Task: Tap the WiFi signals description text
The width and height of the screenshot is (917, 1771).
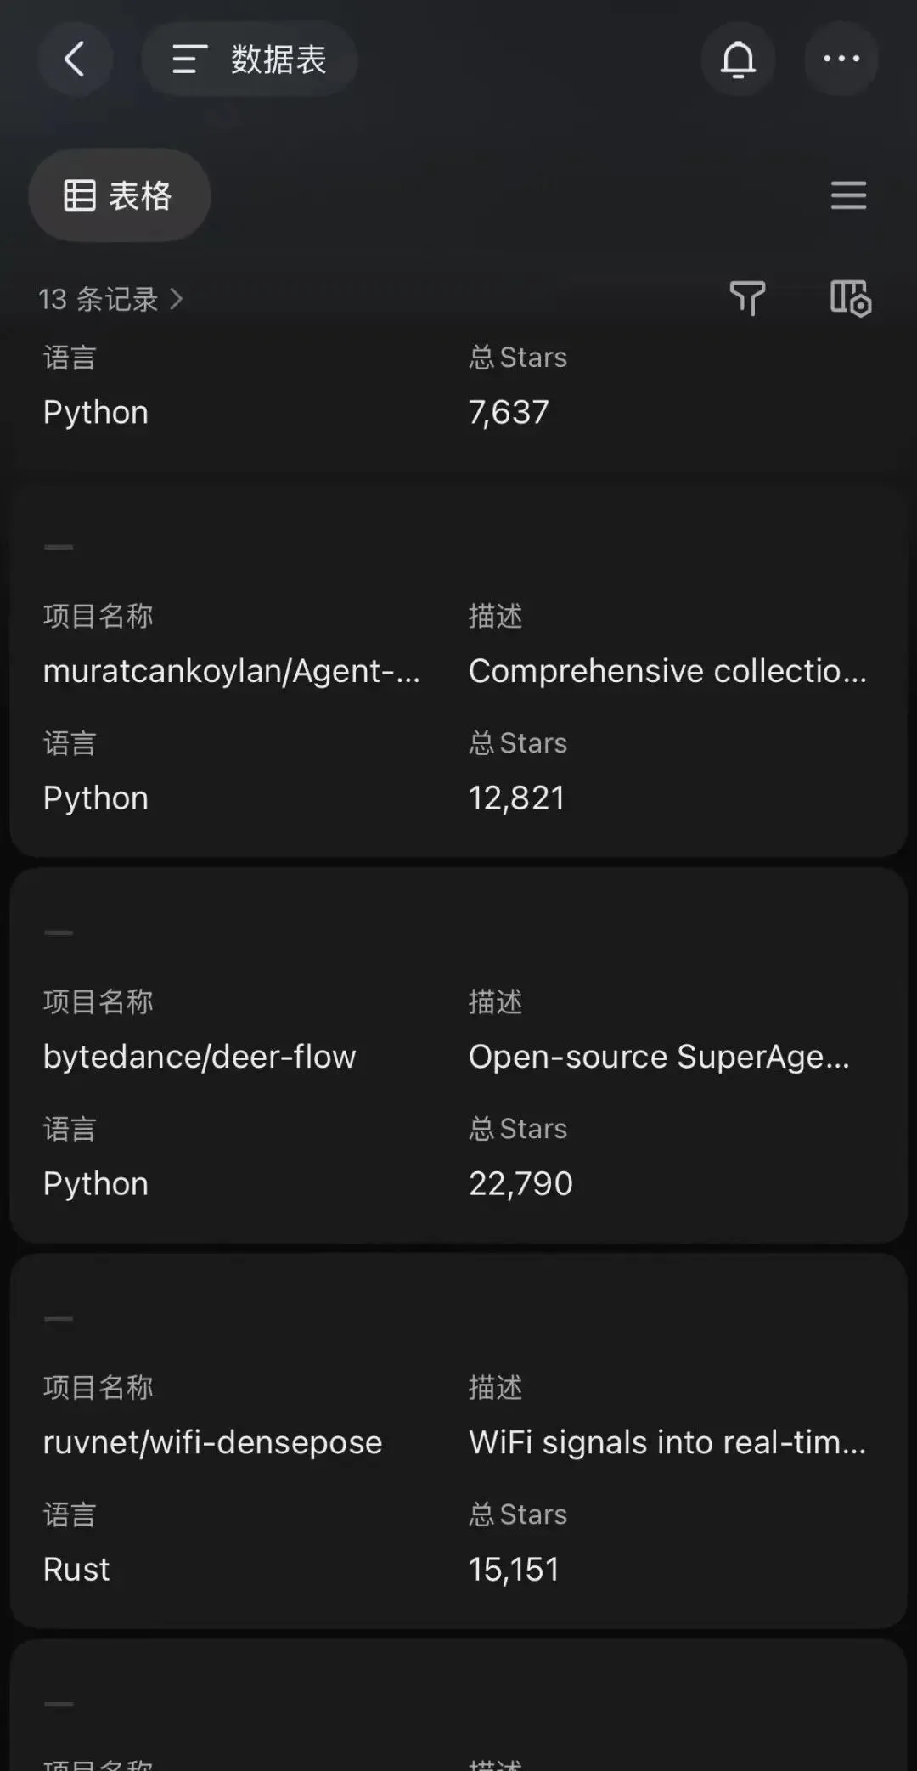Action: (667, 1442)
